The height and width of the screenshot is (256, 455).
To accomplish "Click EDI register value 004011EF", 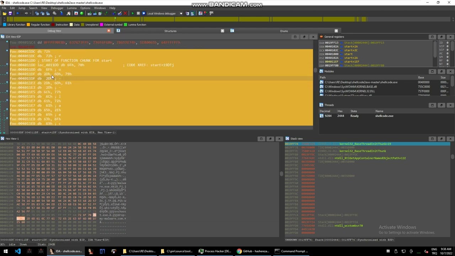I will (x=331, y=62).
